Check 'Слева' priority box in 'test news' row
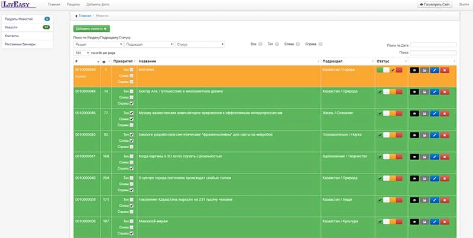This screenshot has height=238, width=473. 131,76
